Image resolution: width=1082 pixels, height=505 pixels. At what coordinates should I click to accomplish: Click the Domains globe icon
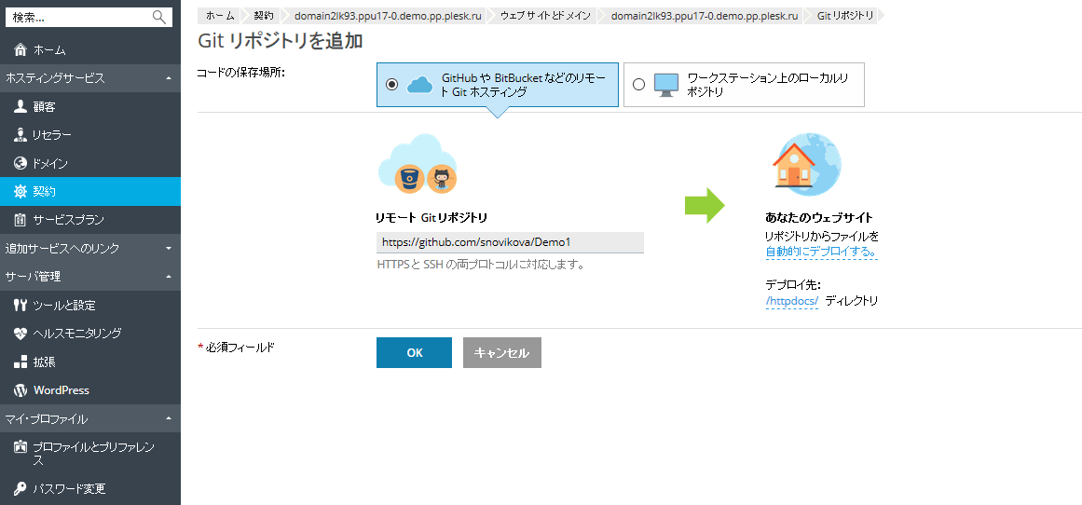21,163
